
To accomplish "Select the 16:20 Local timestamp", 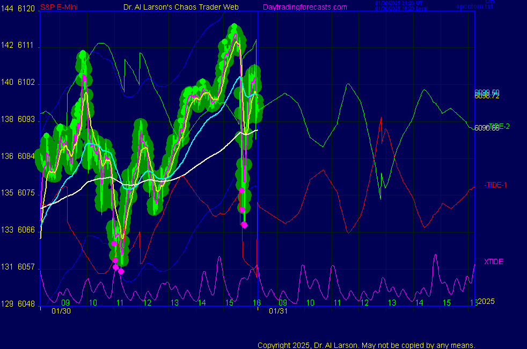I will point(401,9).
